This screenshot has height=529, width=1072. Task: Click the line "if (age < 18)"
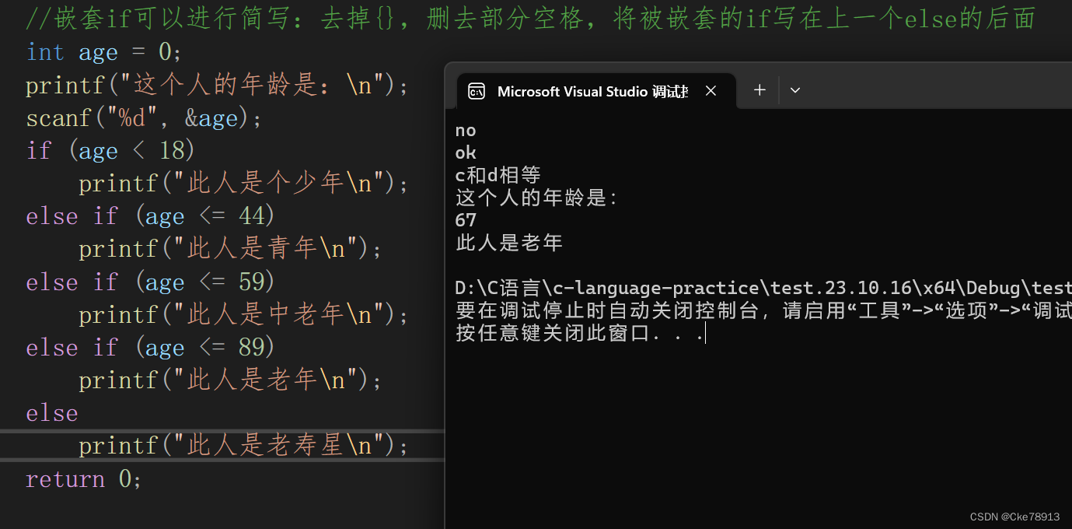(x=110, y=151)
